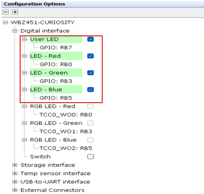
Task: Select the TCC0_WO0: RB0 entry
Action: [x=66, y=114]
